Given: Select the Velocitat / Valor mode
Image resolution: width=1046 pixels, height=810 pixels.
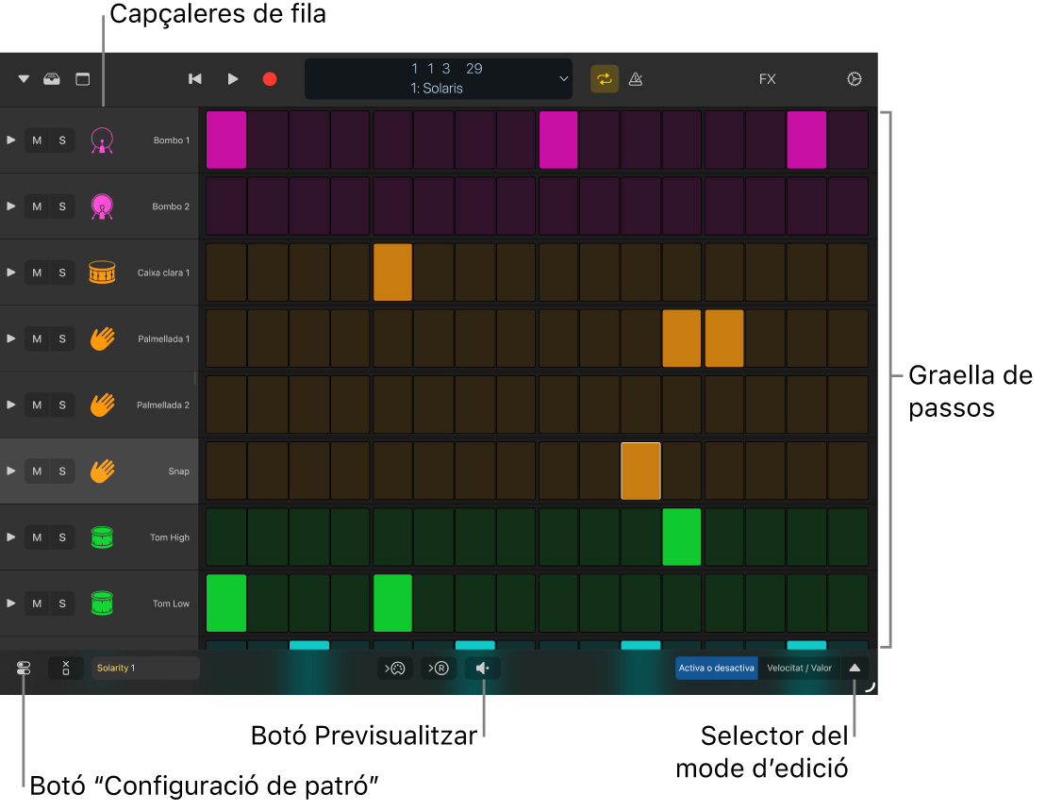Looking at the screenshot, I should [799, 669].
